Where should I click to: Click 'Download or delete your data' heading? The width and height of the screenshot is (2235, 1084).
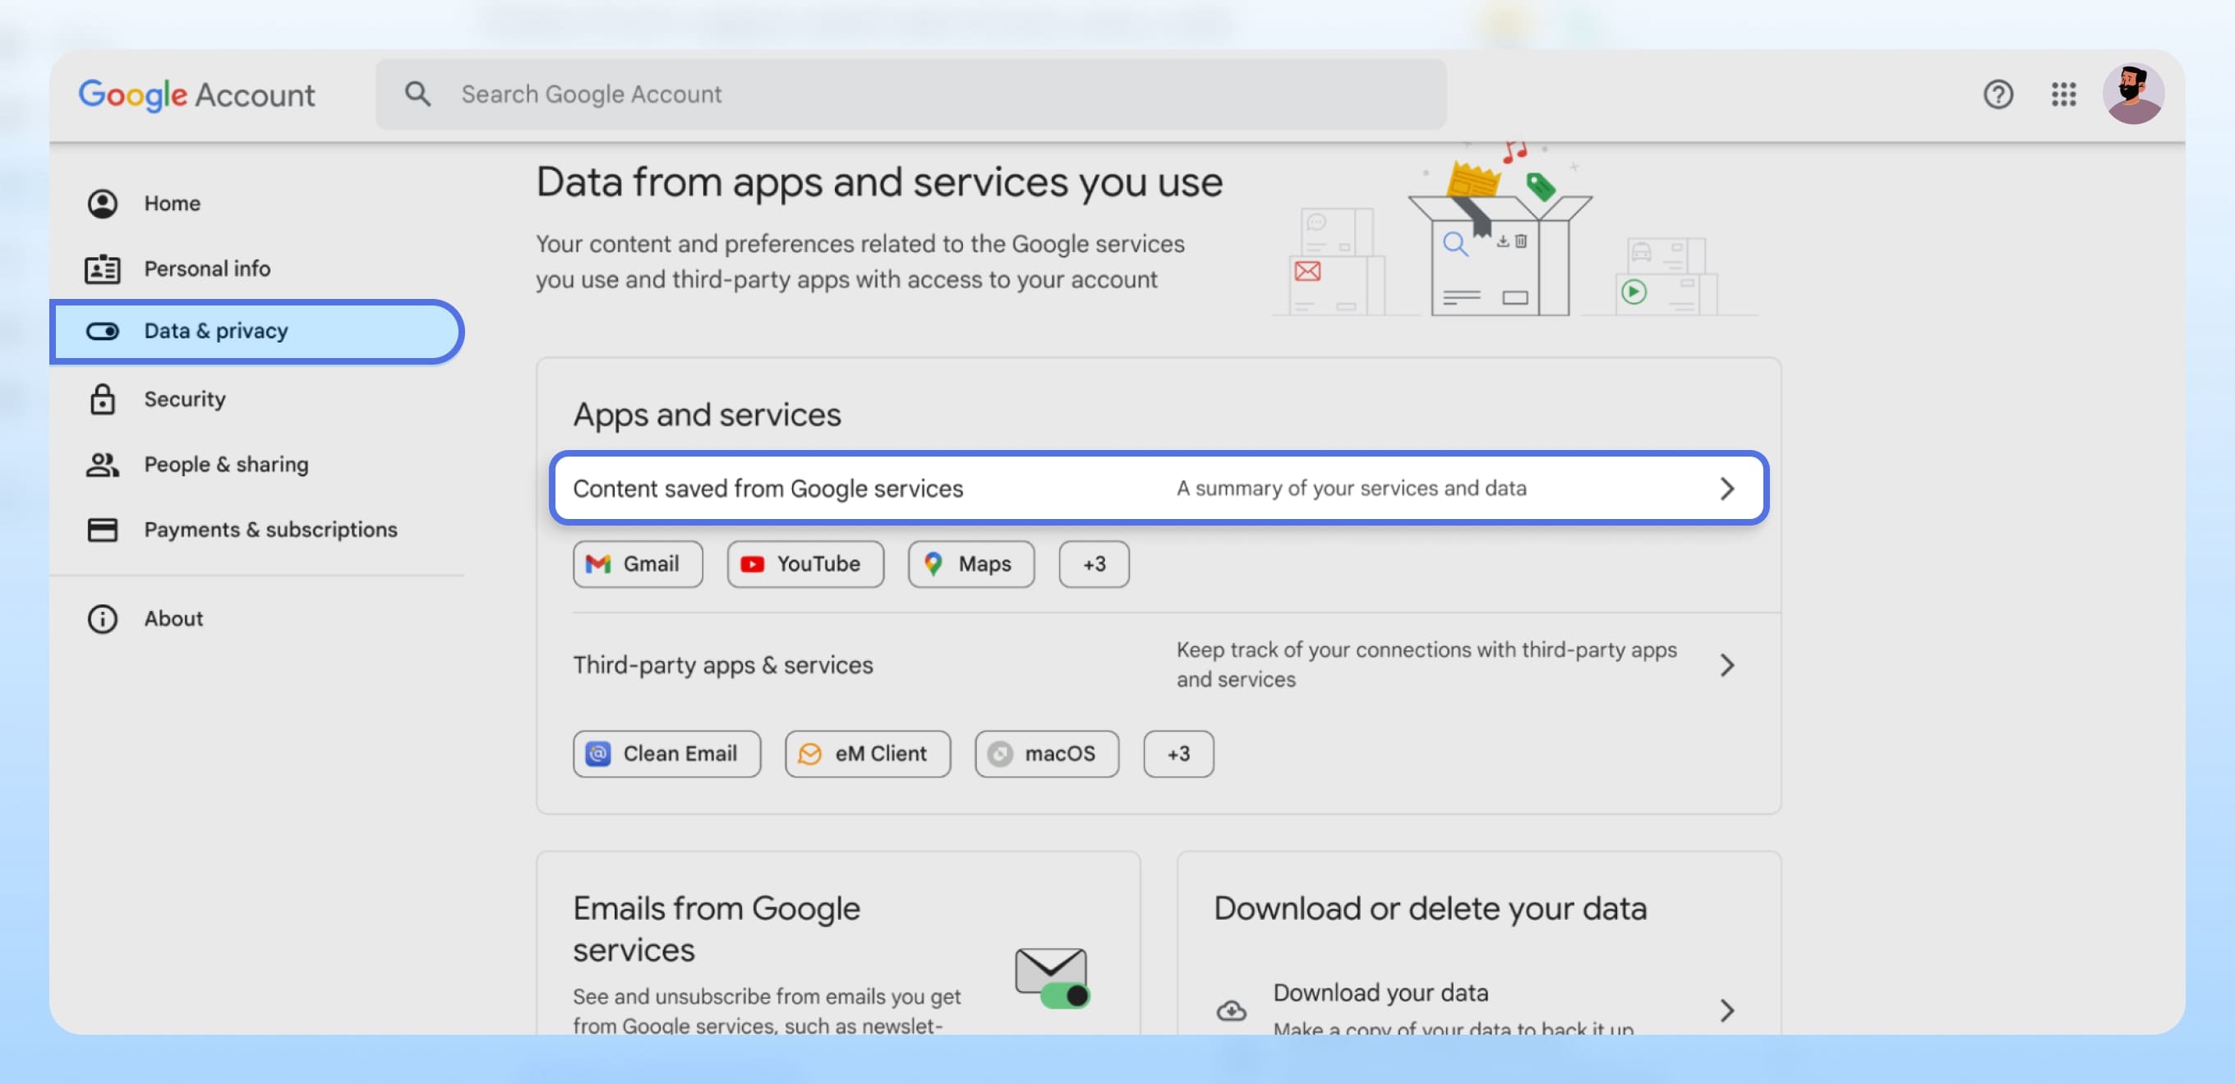pyautogui.click(x=1429, y=909)
